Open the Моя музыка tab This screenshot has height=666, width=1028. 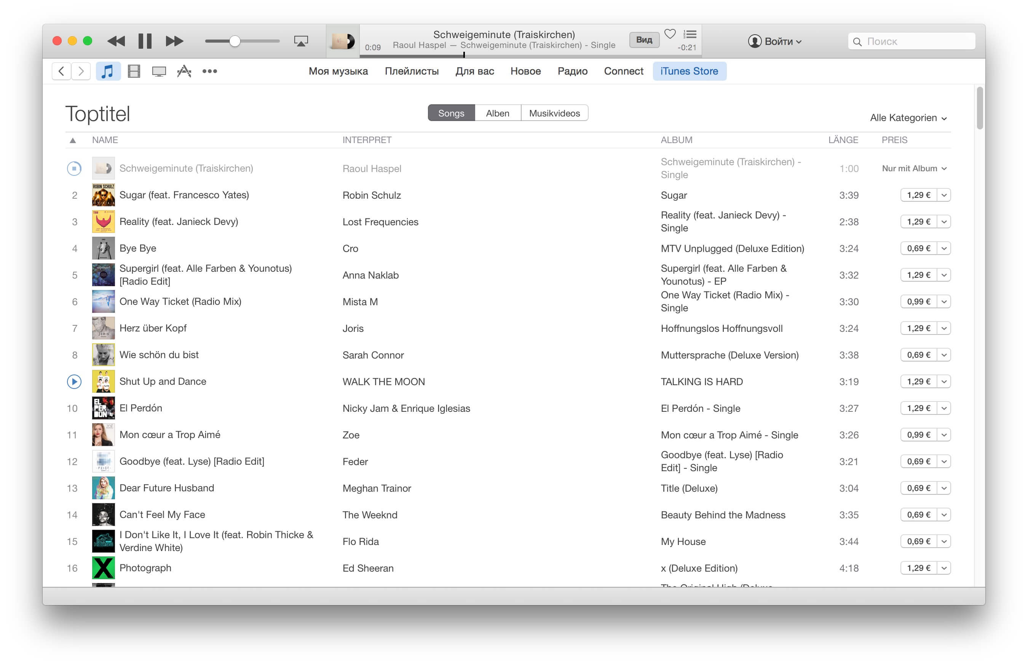pos(338,71)
